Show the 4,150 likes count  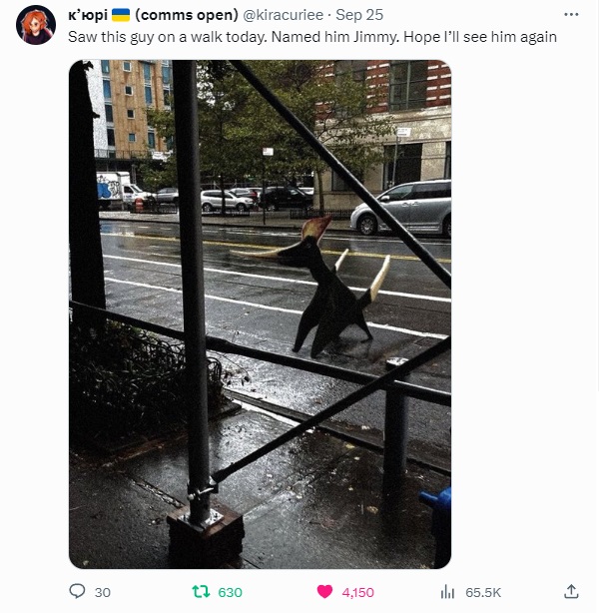click(357, 592)
